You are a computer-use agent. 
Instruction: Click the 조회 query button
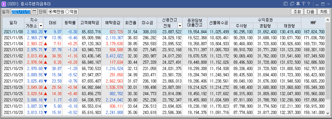[297, 12]
